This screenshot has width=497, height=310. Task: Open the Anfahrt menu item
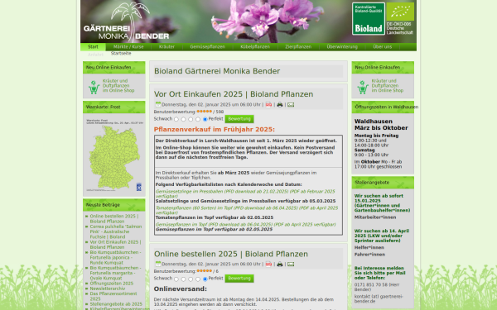(x=95, y=55)
